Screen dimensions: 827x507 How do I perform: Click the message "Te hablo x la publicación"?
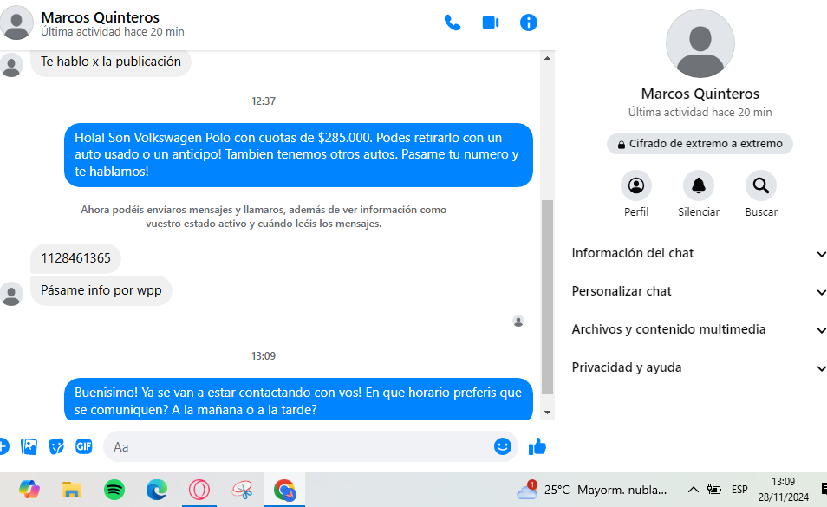point(111,62)
